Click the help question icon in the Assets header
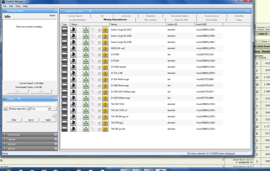This screenshot has height=171, width=270. (248, 11)
